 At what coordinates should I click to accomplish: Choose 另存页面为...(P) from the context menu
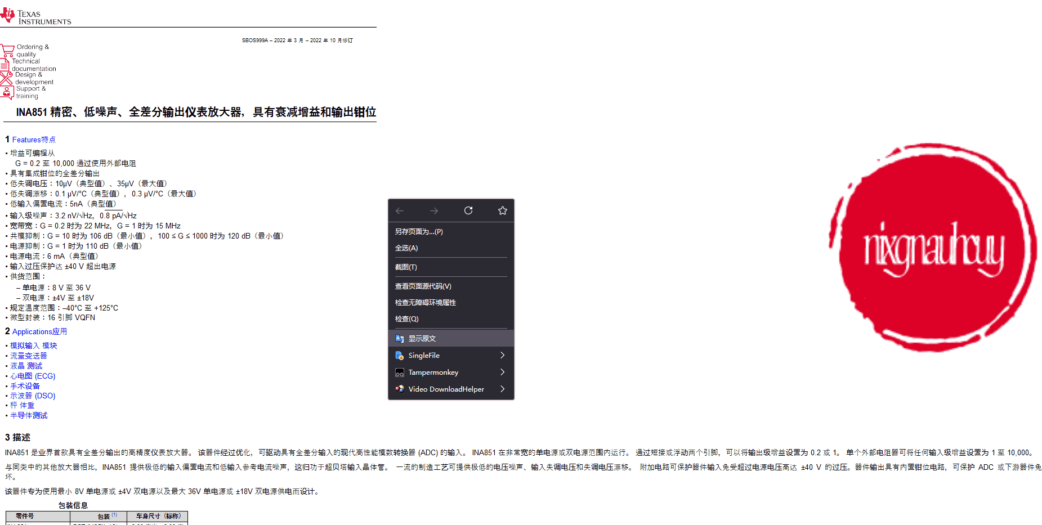pos(451,232)
